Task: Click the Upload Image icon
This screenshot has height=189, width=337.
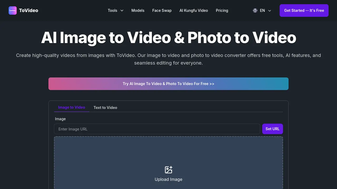Action: tap(168, 170)
